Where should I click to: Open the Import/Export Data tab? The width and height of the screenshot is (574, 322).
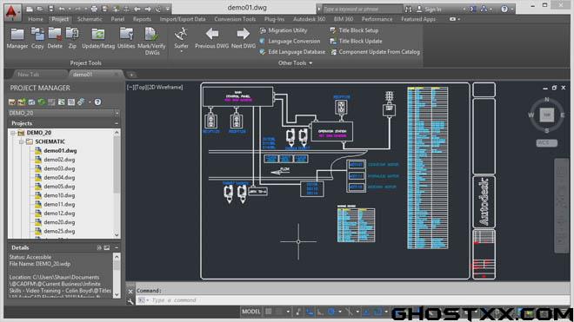pyautogui.click(x=183, y=19)
